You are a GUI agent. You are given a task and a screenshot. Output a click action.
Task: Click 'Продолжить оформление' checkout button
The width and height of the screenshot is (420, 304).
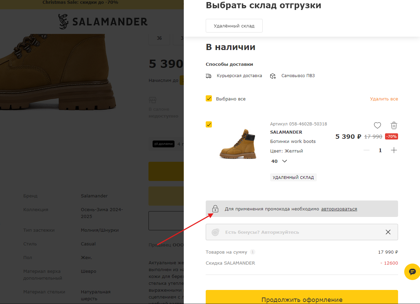pos(302,297)
